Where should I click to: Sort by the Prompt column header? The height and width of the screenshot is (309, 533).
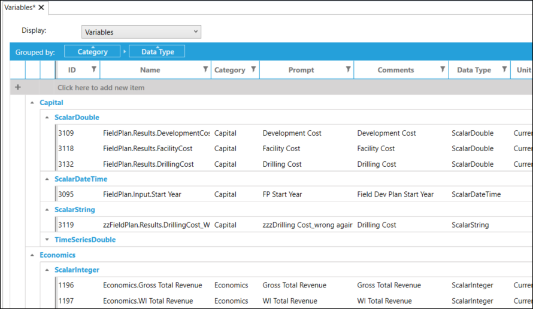301,70
